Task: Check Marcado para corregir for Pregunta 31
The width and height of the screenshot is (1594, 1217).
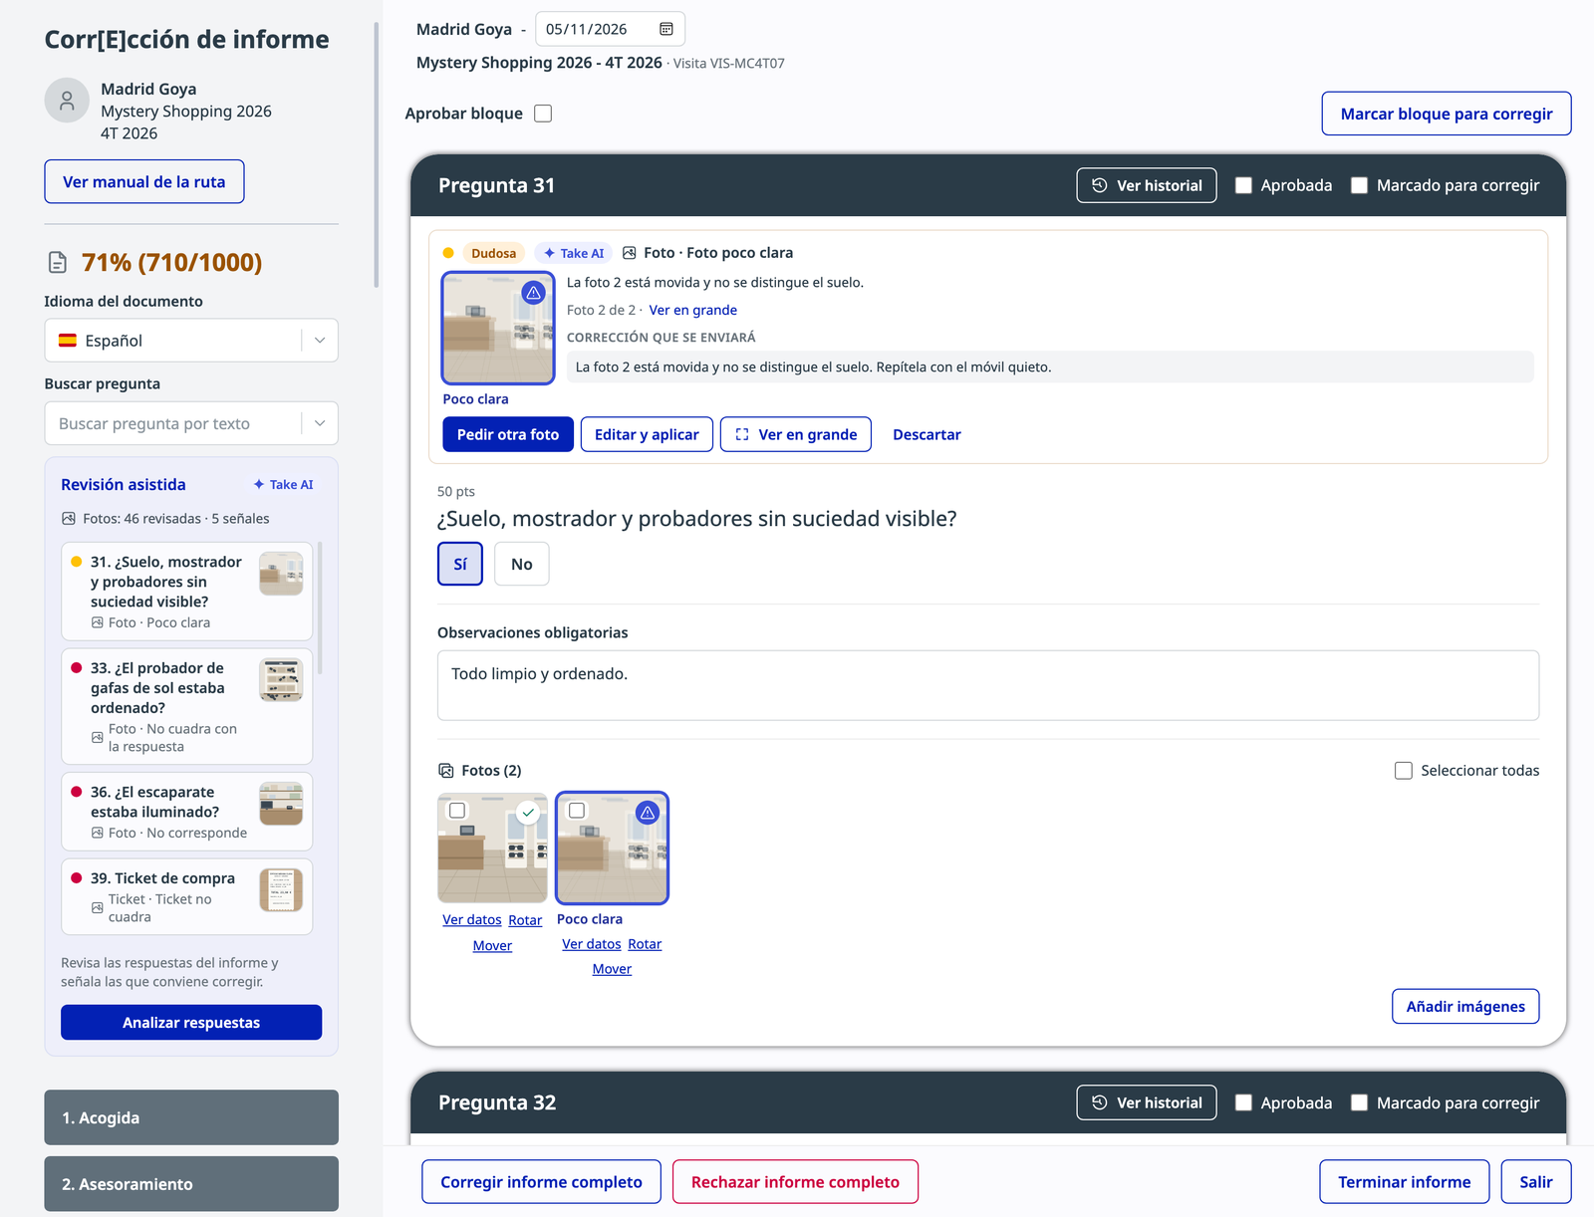Action: point(1359,185)
